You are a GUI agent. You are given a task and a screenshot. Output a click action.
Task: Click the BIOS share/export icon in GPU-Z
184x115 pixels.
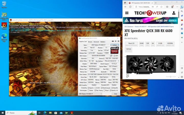coord(111,56)
